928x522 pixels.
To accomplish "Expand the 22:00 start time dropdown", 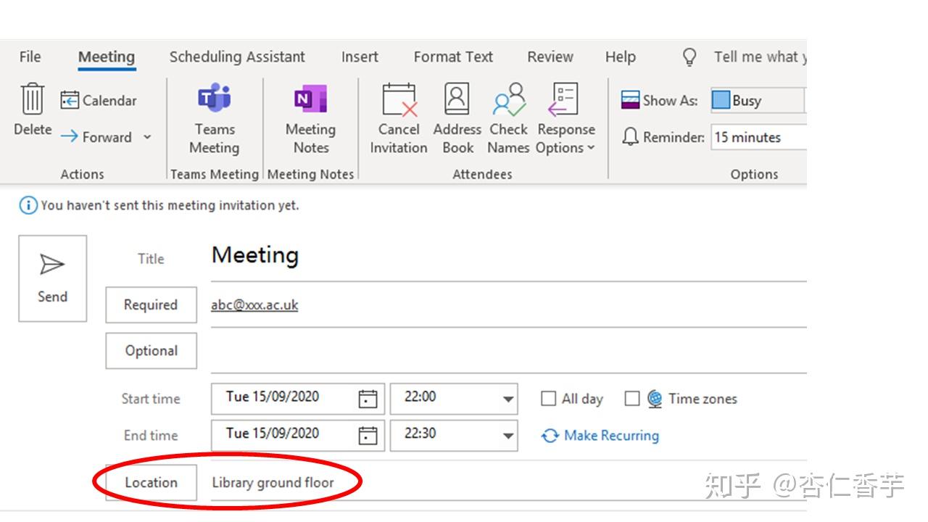I will (x=508, y=399).
